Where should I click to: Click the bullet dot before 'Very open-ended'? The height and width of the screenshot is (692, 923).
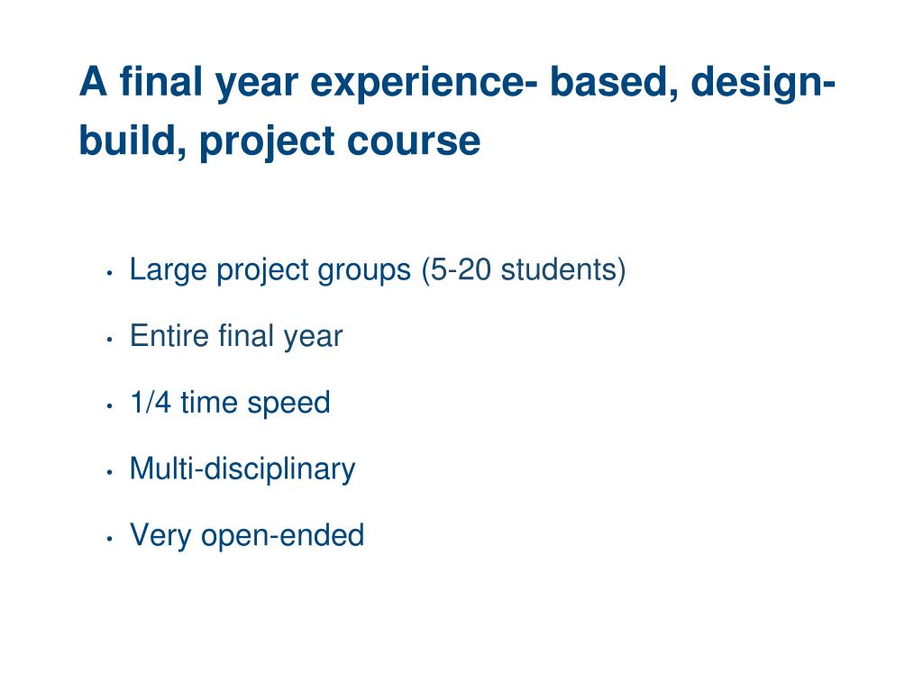(x=108, y=539)
